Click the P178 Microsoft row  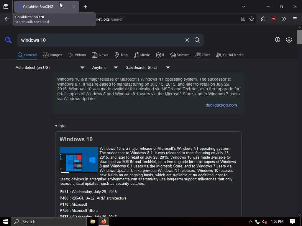(73, 204)
